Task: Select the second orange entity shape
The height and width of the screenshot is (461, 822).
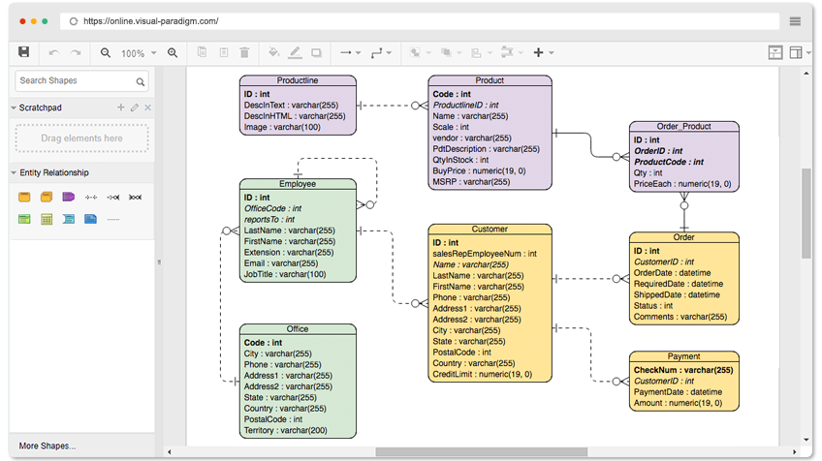Action: tap(47, 197)
